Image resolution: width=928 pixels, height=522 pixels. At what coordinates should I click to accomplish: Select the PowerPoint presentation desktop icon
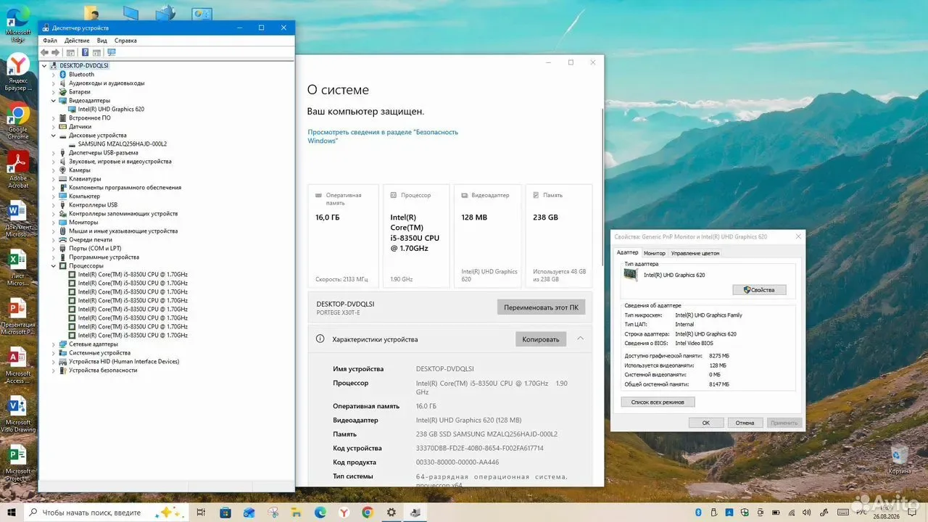pos(18,317)
